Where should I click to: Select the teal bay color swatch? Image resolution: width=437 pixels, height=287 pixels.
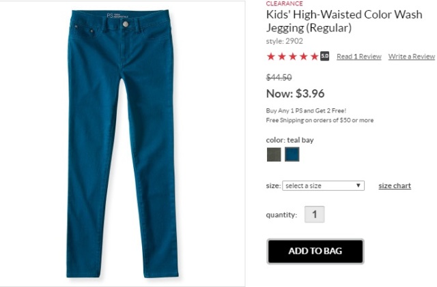[x=292, y=155]
